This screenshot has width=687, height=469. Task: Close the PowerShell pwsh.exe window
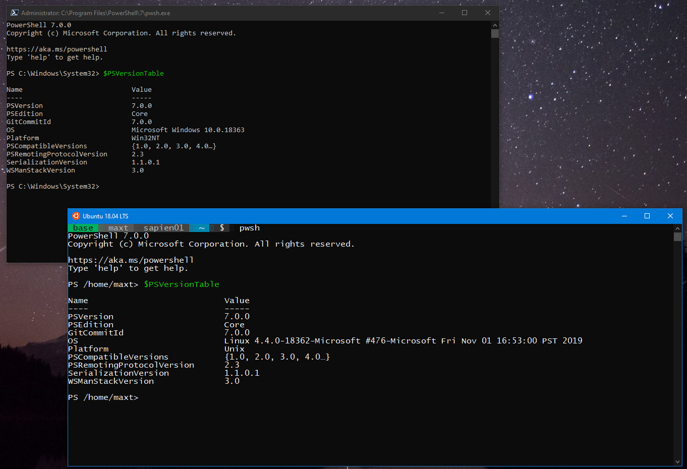(488, 13)
